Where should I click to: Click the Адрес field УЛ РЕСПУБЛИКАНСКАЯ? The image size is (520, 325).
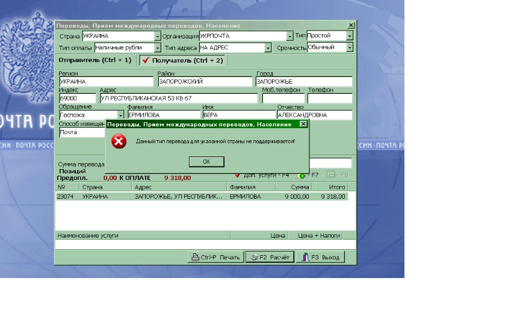179,99
